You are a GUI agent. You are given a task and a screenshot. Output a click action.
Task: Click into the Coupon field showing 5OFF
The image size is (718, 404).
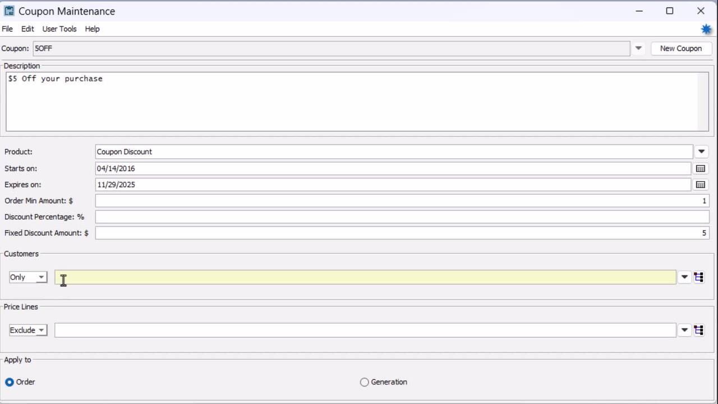(x=331, y=48)
